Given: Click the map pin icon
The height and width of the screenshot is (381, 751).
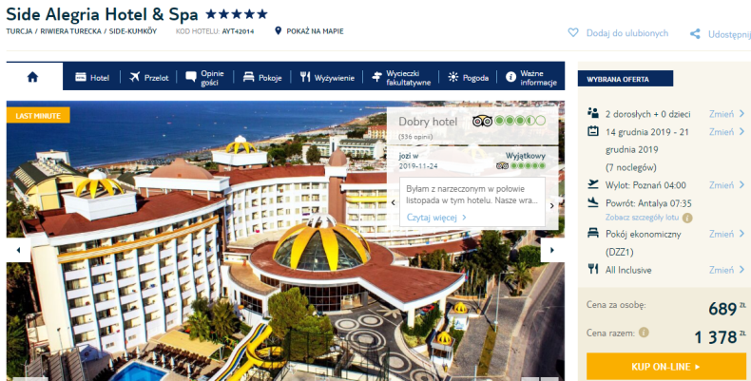Looking at the screenshot, I should point(278,31).
